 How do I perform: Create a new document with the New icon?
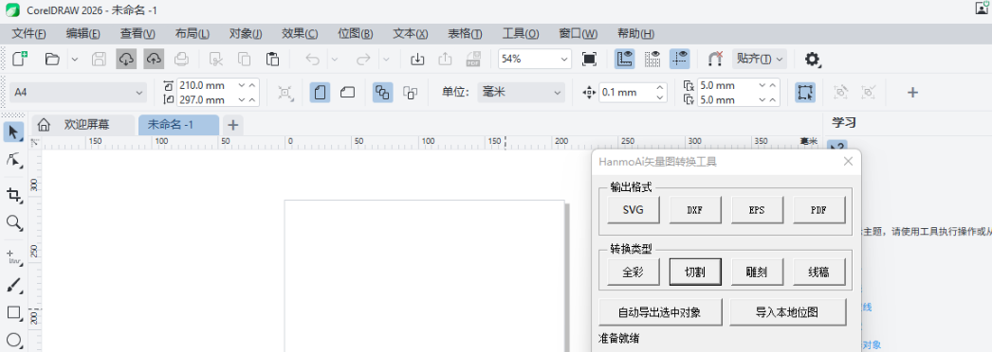pos(20,60)
